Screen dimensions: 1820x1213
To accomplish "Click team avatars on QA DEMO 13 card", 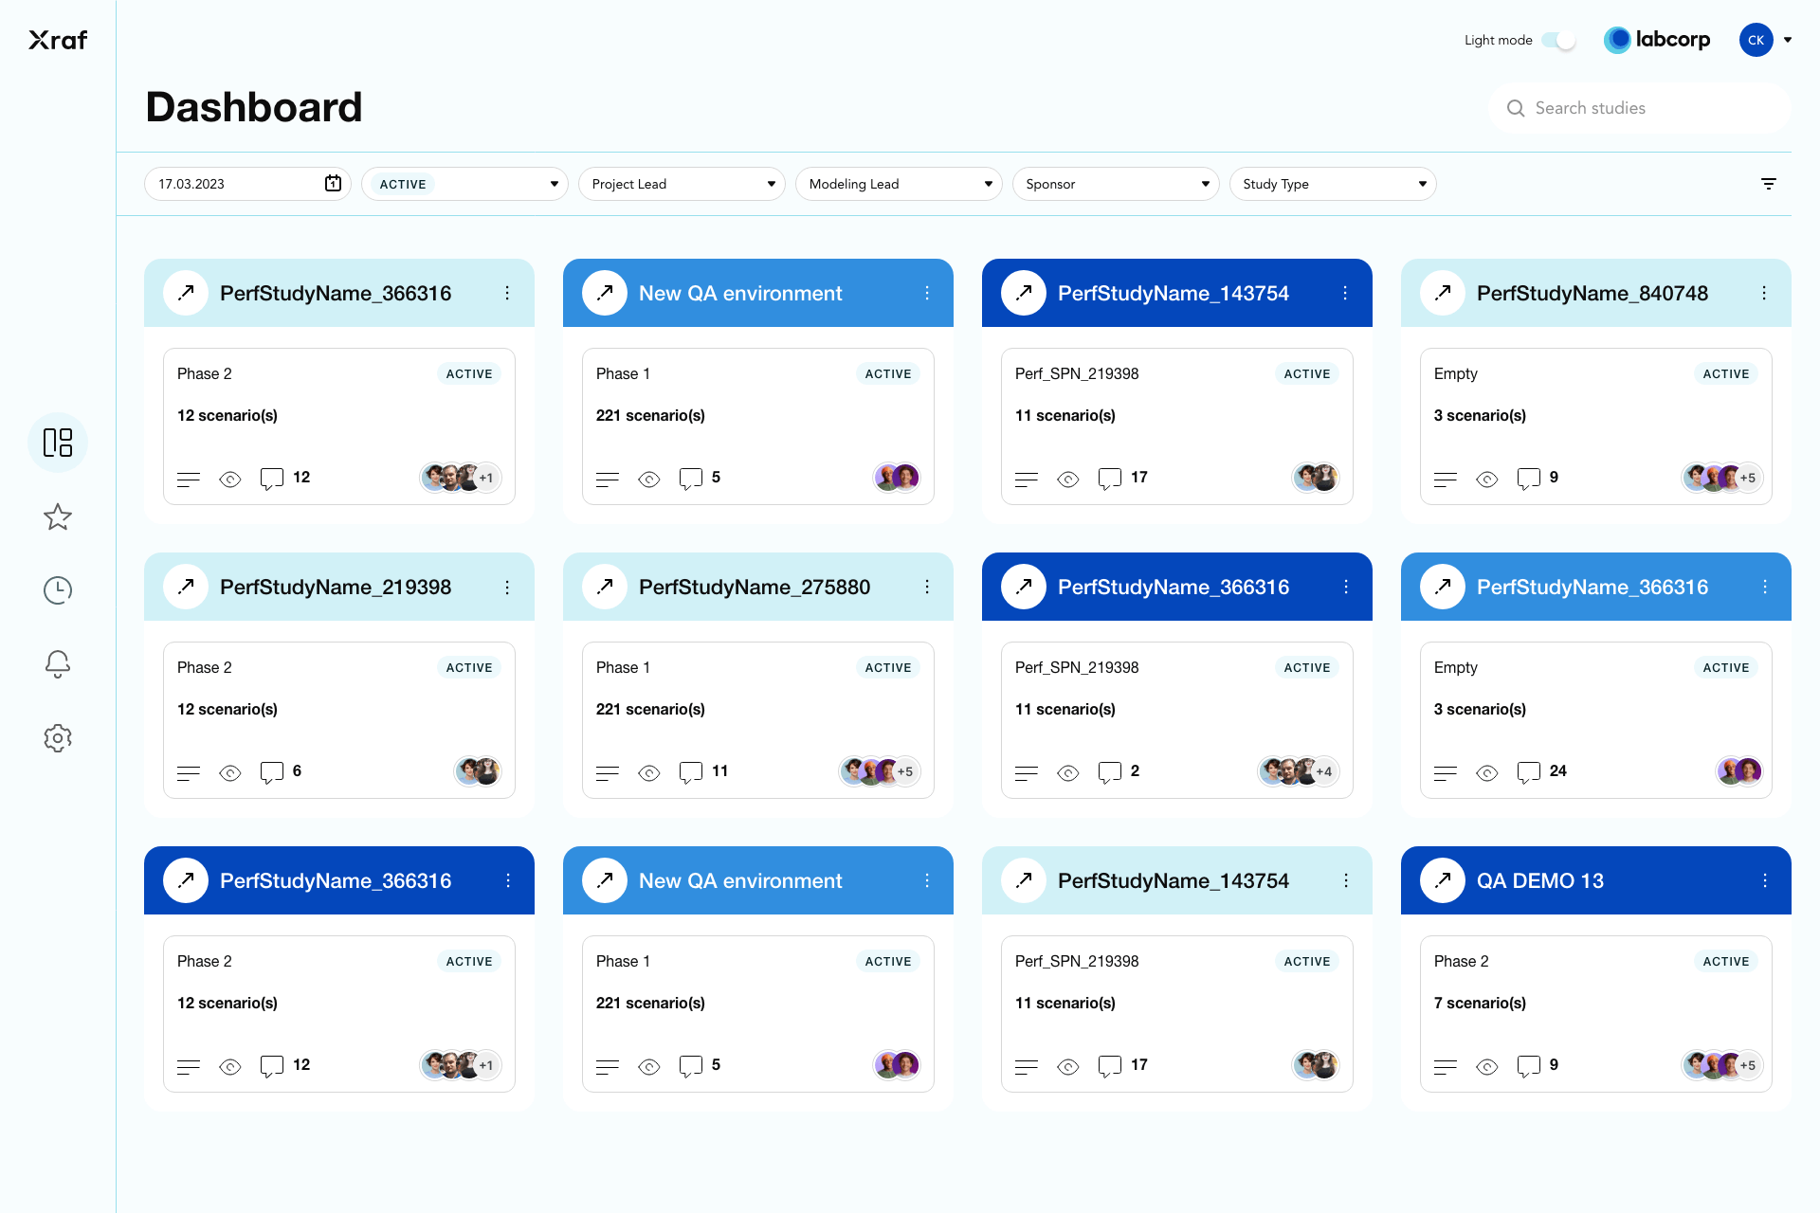I will (x=1721, y=1065).
